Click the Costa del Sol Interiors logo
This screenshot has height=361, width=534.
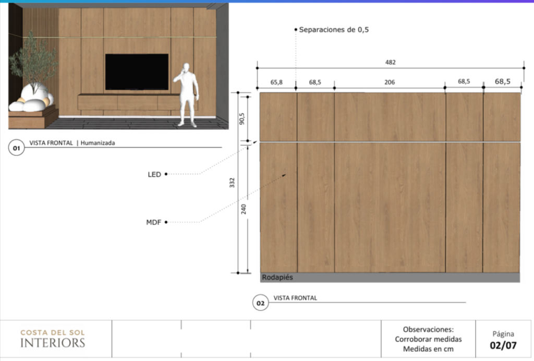(x=53, y=339)
